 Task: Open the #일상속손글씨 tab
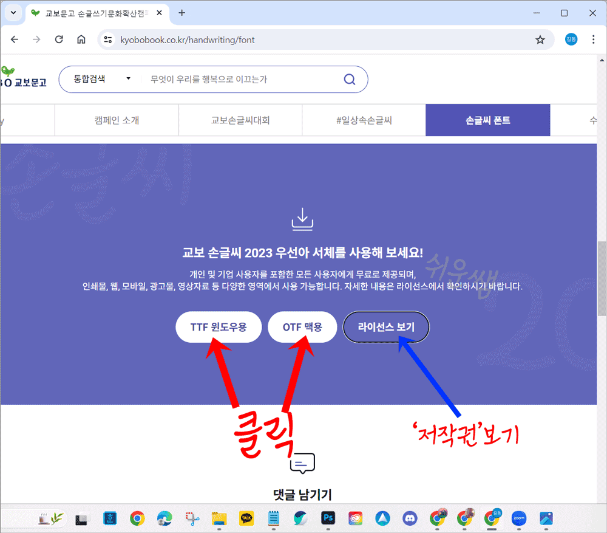pos(364,120)
